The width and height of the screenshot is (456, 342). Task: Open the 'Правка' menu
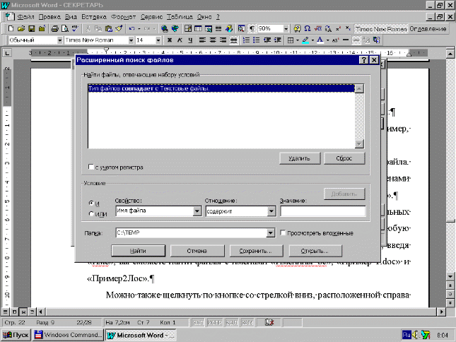tap(49, 17)
